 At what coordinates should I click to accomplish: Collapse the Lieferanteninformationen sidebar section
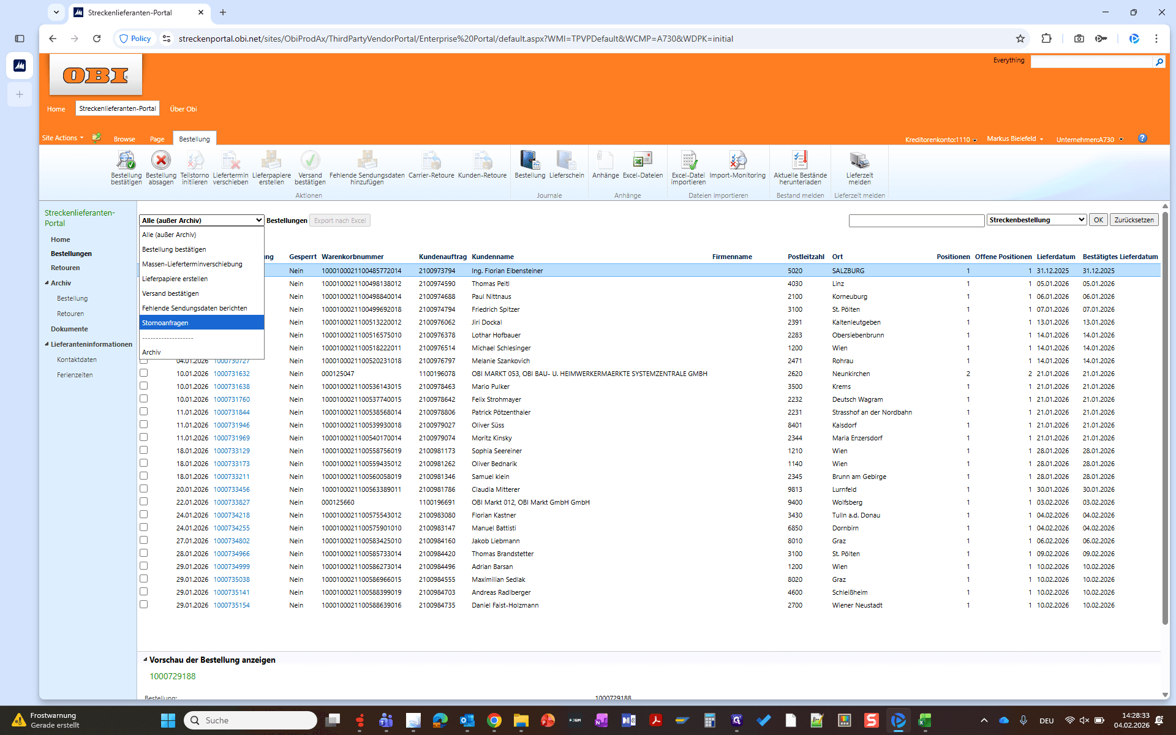coord(47,344)
